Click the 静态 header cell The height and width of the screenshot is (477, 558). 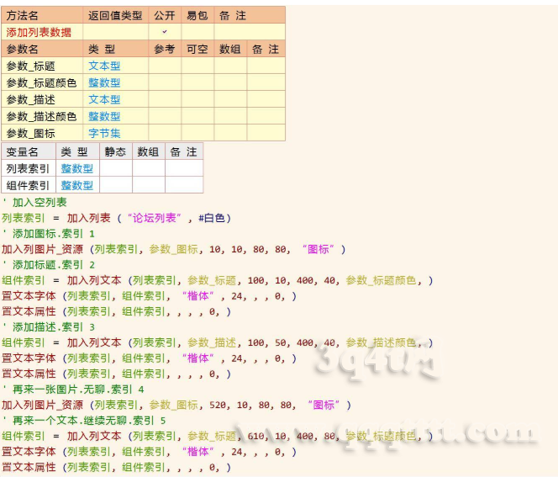point(116,151)
